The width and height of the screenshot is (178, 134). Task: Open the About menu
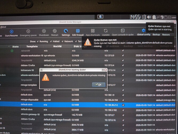point(3,27)
